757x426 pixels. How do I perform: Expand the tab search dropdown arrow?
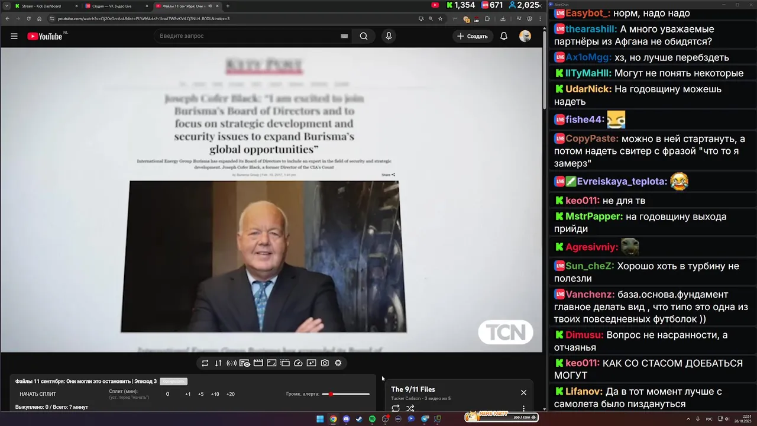tap(6, 6)
